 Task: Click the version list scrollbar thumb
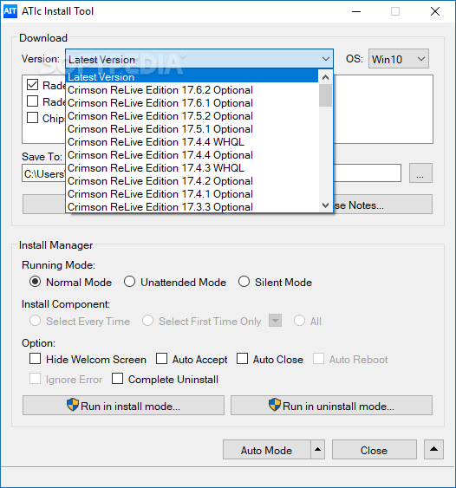(326, 95)
